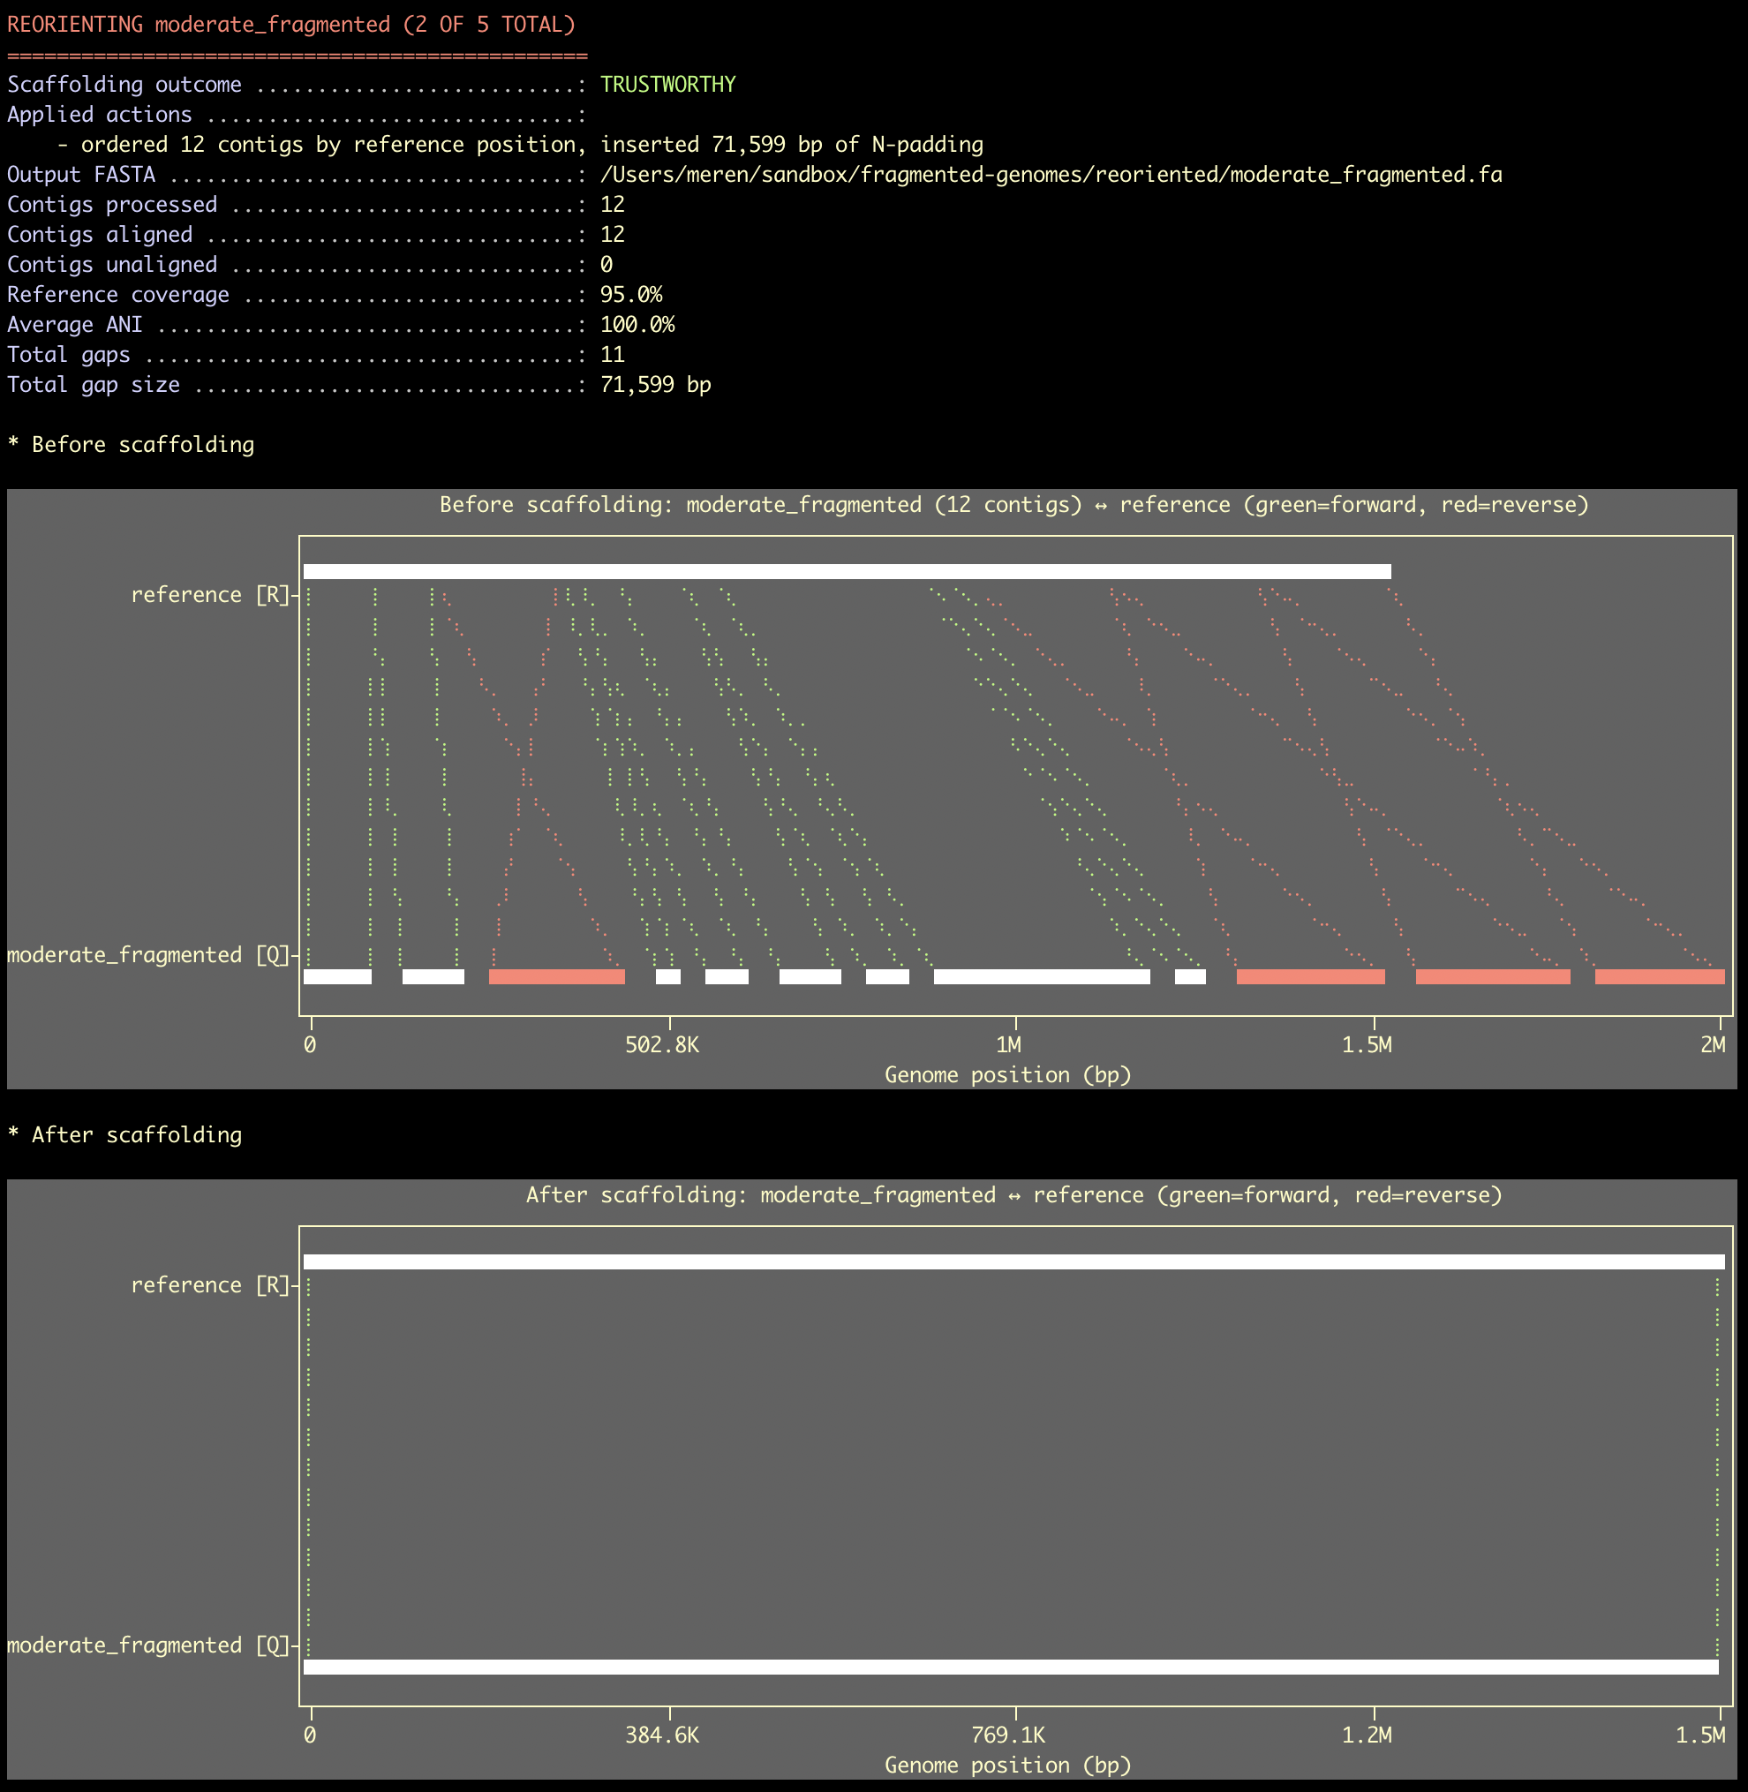Click the first red reverse contig bar
Viewport: 1748px width, 1792px height.
[x=556, y=977]
